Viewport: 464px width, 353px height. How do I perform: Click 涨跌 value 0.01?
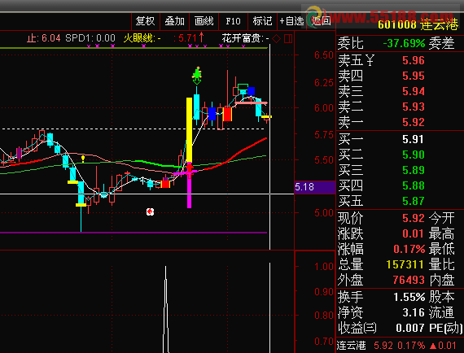(413, 234)
